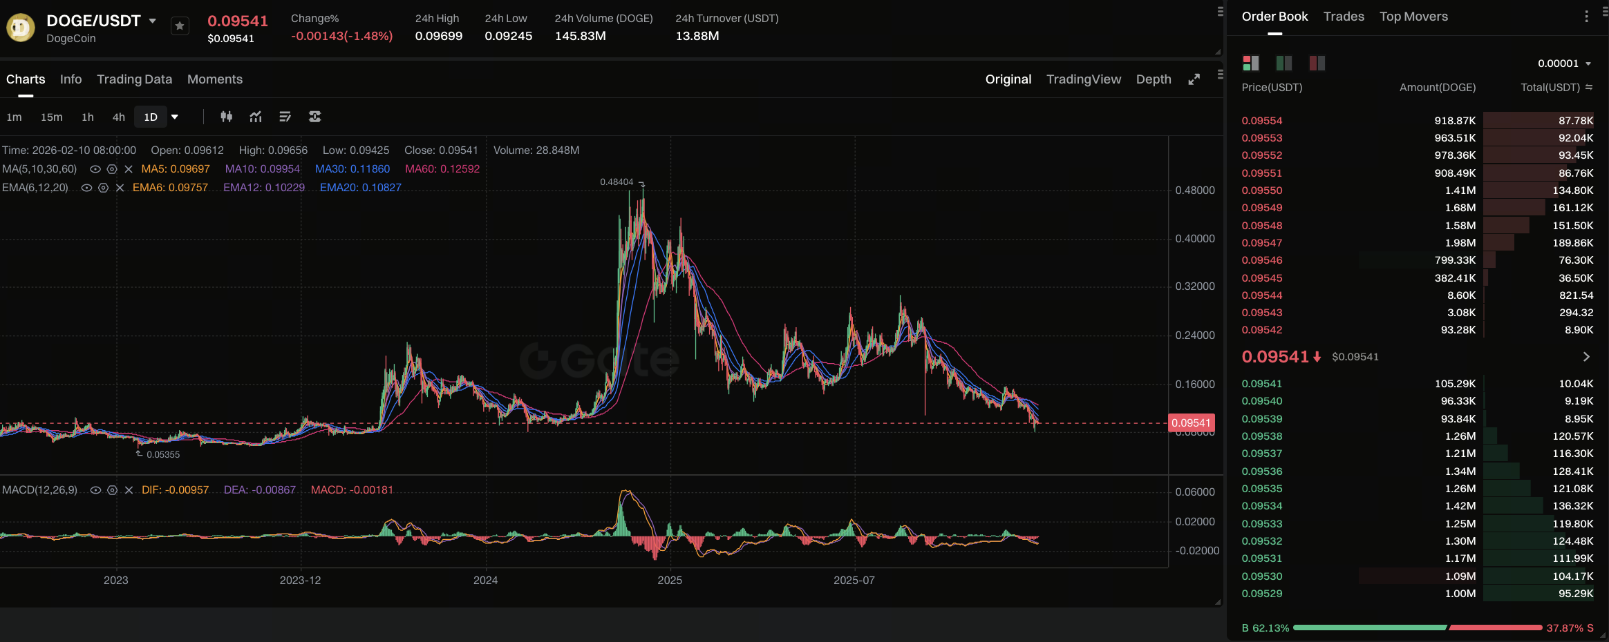1609x642 pixels.
Task: Click the fullscreen expand icon above the chart
Action: 1194,79
